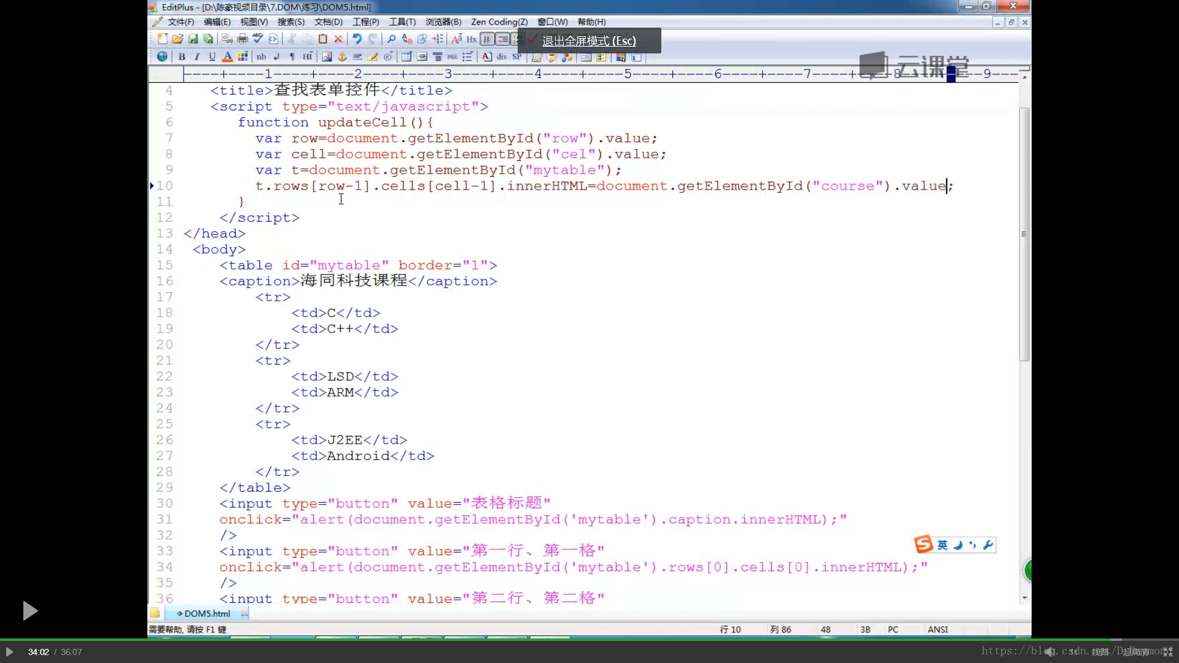Click the large play arrow overlay
This screenshot has width=1179, height=663.
[x=29, y=611]
